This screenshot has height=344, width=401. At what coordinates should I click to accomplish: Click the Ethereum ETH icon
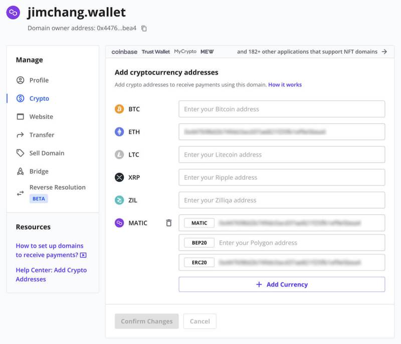click(x=119, y=132)
